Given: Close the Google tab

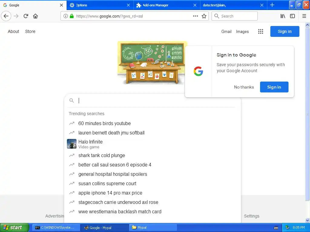Looking at the screenshot, I should pos(61,5).
